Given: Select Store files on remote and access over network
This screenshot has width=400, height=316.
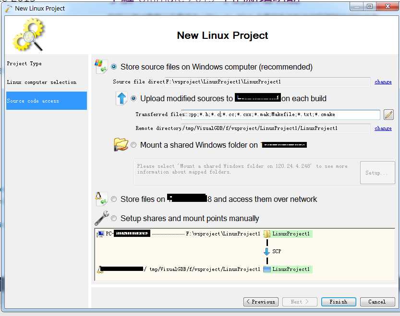Looking at the screenshot, I should point(114,199).
